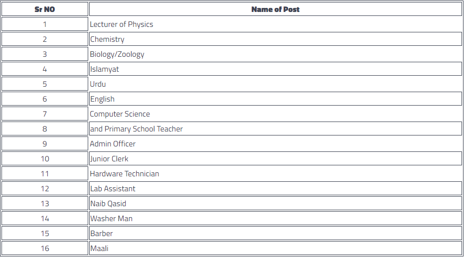This screenshot has width=464, height=258.
Task: Select the 'Maali' post cell
Action: tap(276, 248)
